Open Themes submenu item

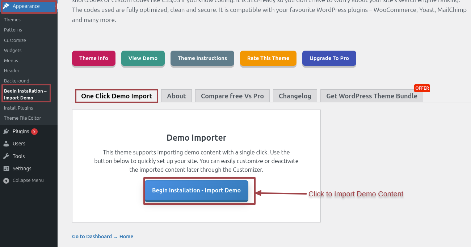pos(12,20)
